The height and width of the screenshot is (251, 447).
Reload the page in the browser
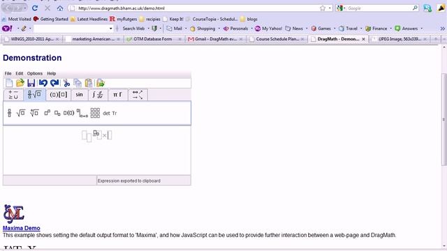pyautogui.click(x=35, y=8)
